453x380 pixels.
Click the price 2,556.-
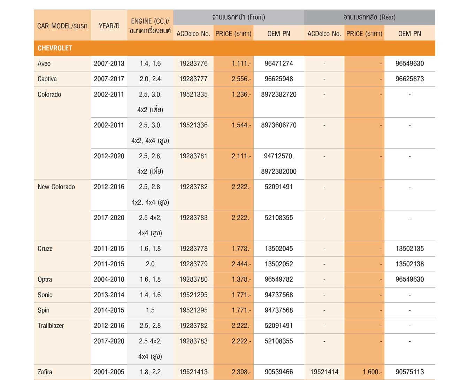tap(241, 79)
